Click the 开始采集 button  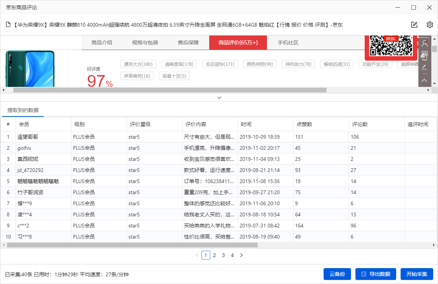click(x=417, y=274)
